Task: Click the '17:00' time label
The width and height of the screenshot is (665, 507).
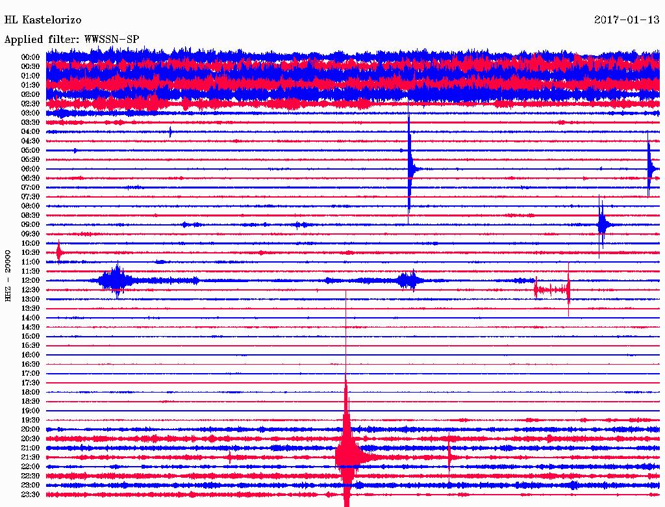Action: 31,374
